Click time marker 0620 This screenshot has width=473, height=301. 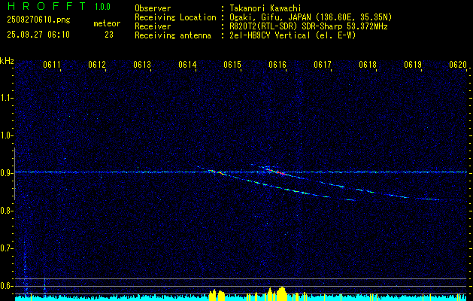458,64
